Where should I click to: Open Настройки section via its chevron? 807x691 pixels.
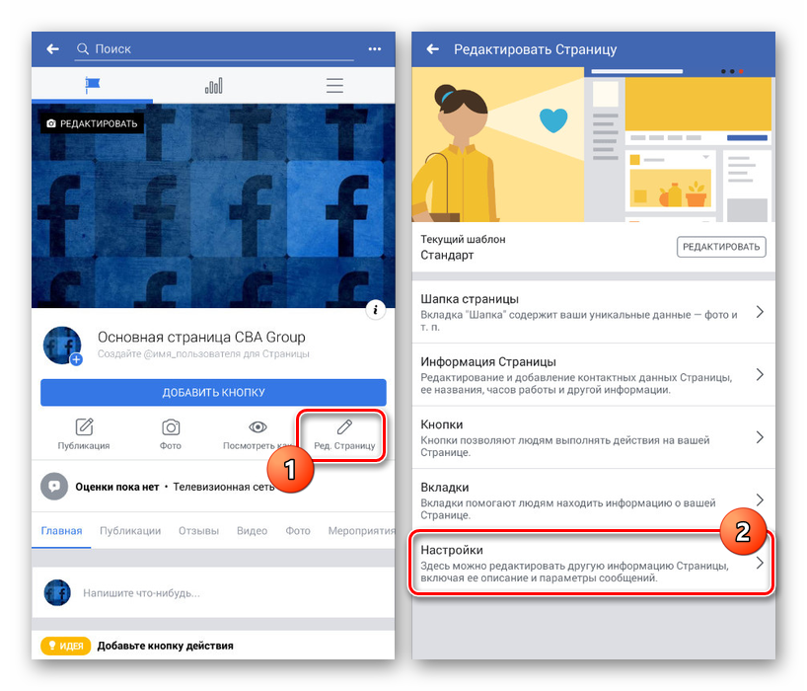760,563
